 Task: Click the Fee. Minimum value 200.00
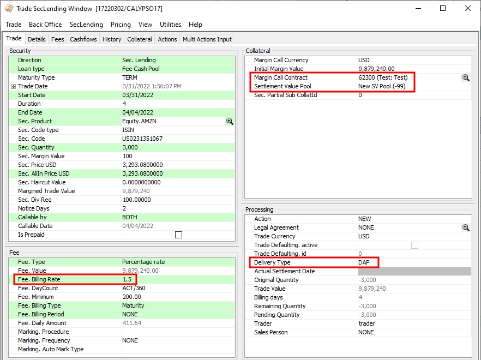[x=131, y=297]
